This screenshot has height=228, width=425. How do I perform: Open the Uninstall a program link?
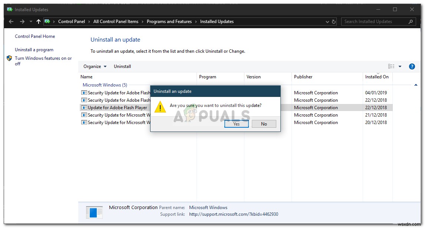coord(34,49)
